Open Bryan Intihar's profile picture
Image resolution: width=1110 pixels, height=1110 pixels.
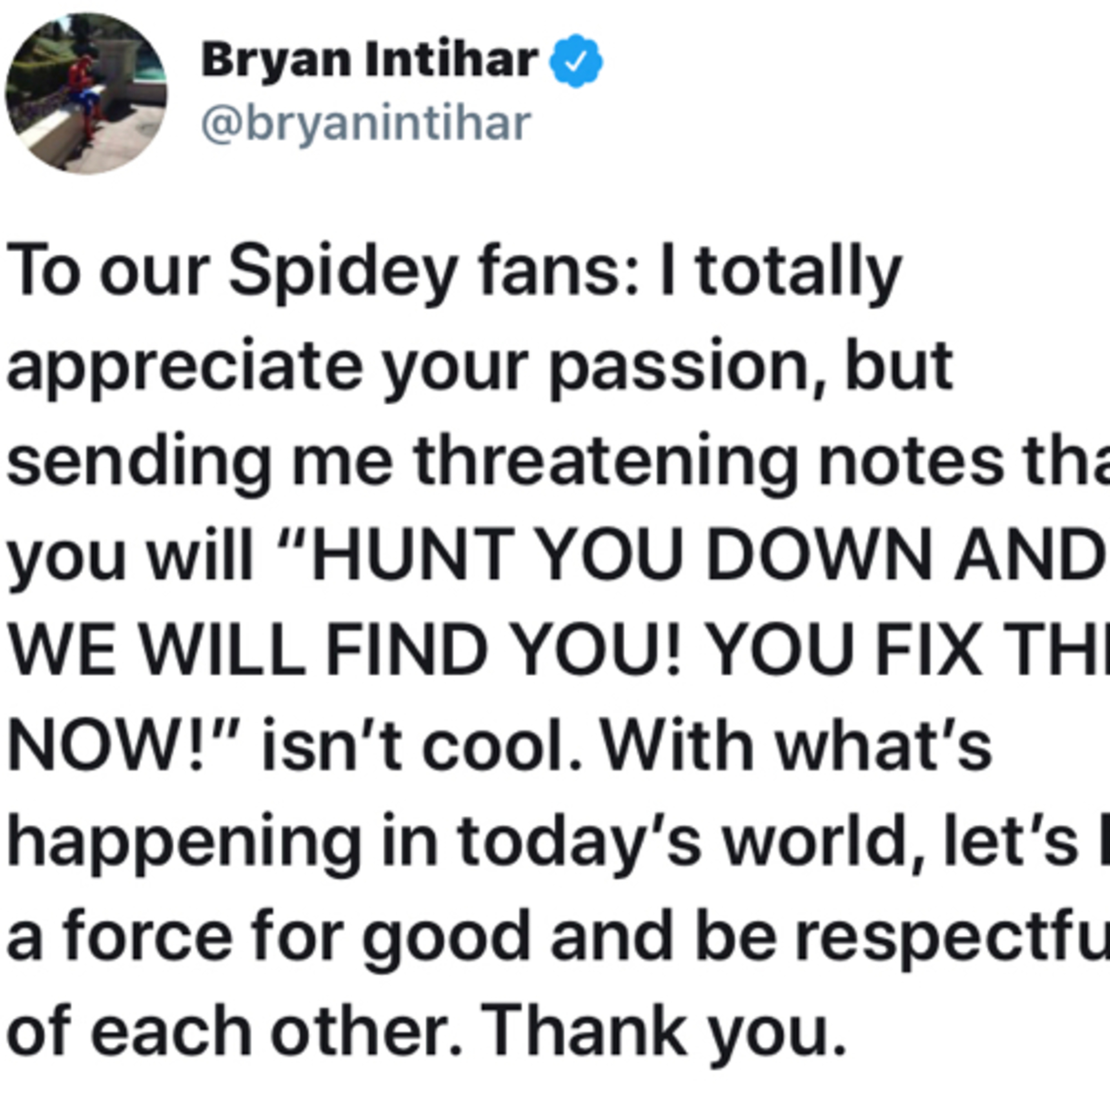click(86, 94)
